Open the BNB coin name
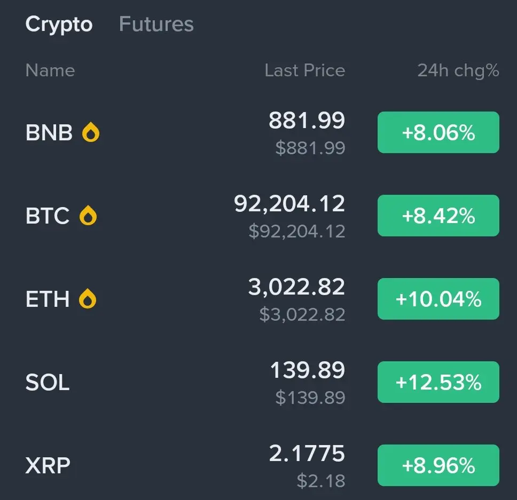The width and height of the screenshot is (517, 500). tap(49, 133)
